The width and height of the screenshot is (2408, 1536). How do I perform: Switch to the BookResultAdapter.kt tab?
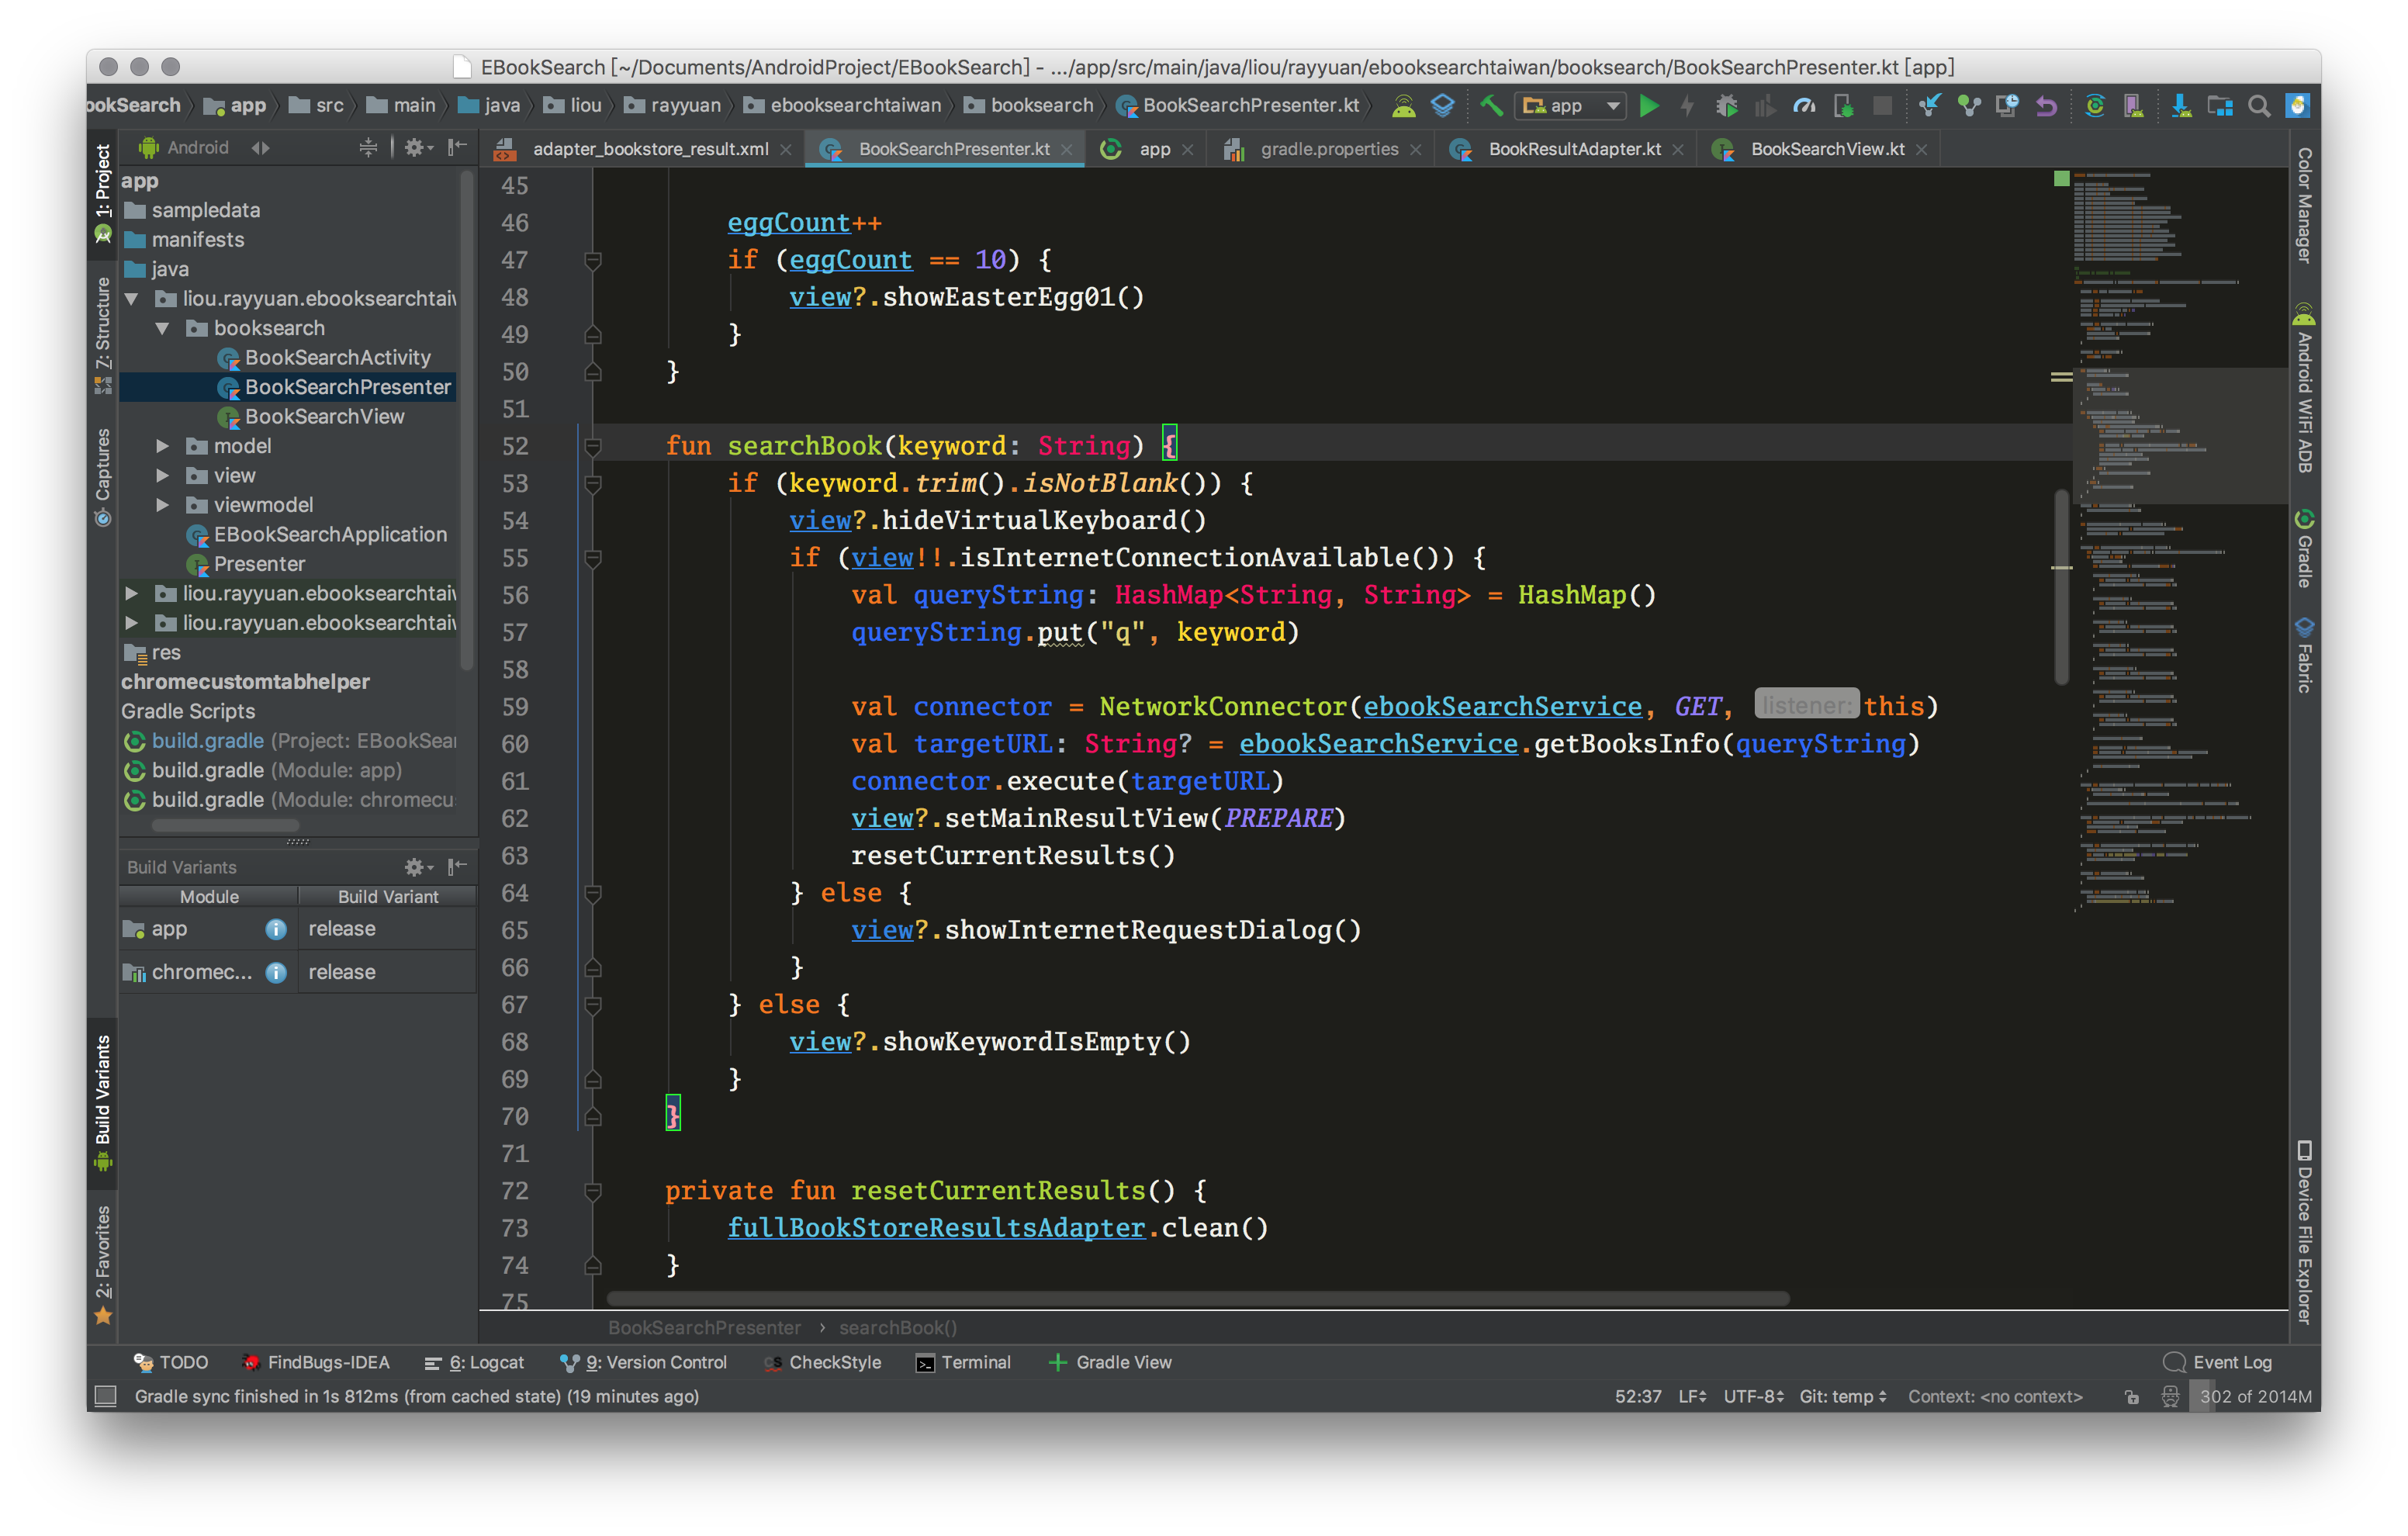pyautogui.click(x=1573, y=149)
